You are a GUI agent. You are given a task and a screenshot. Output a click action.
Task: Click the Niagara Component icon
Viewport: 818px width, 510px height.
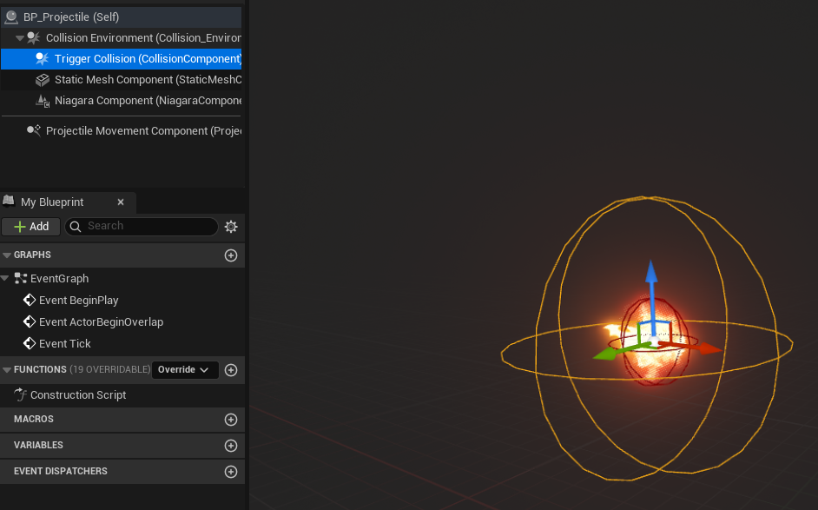tap(43, 100)
